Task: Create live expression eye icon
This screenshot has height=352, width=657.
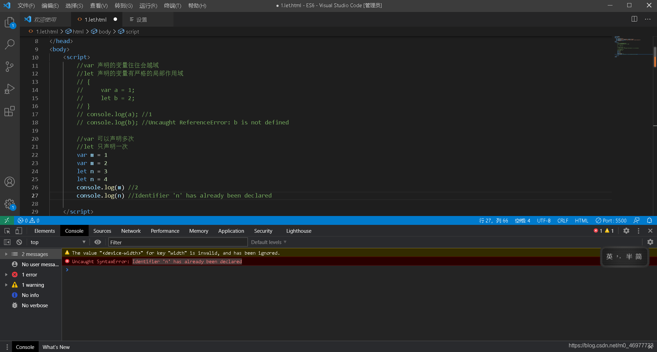Action: pyautogui.click(x=98, y=242)
